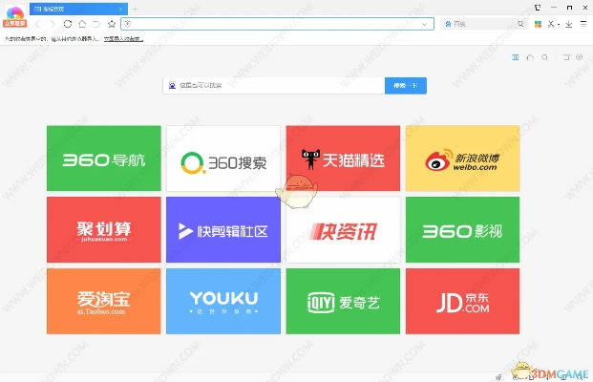
Task: Open the 360导航 tile
Action: (103, 159)
